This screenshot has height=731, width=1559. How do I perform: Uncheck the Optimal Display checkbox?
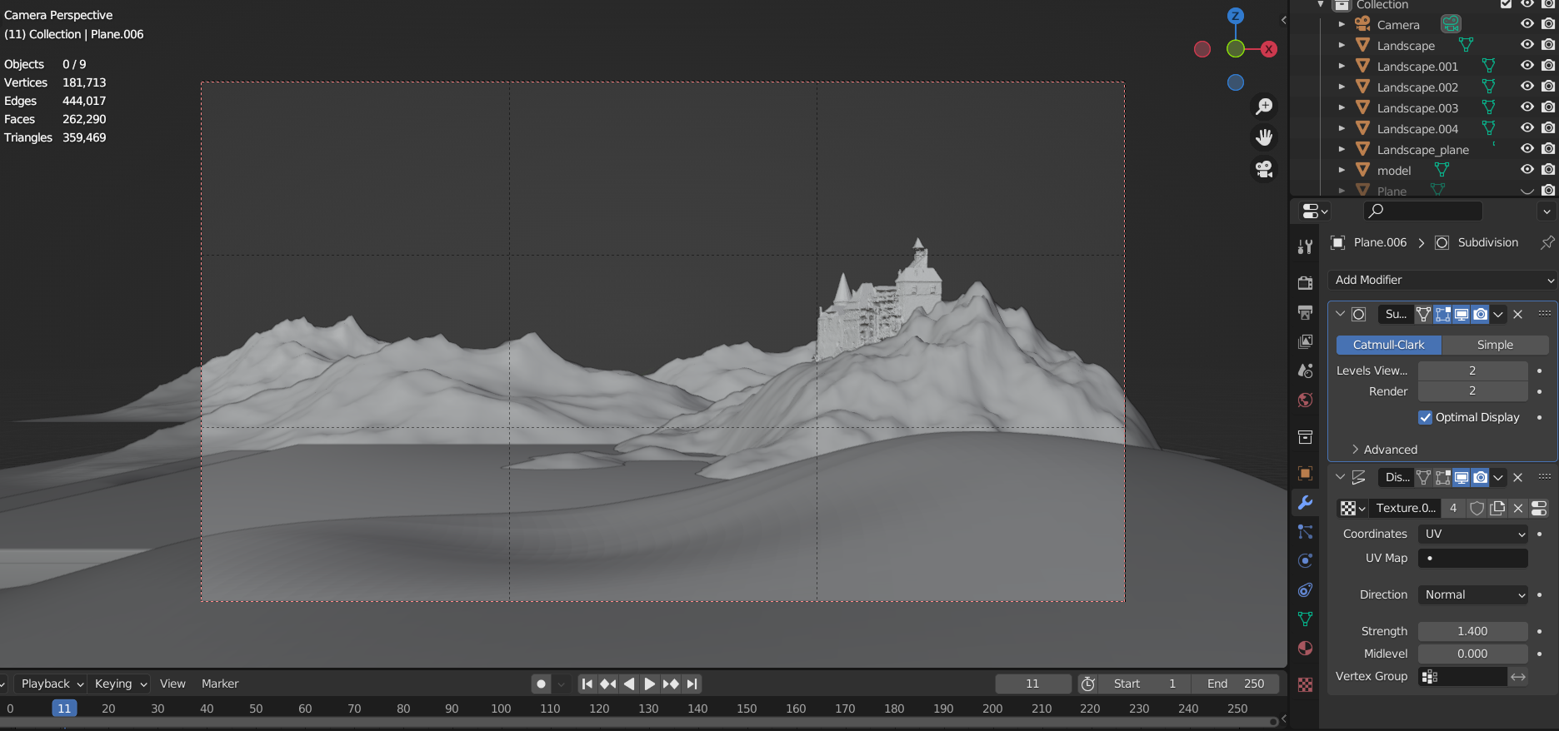pos(1425,417)
